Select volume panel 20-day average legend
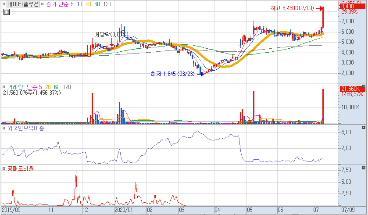The height and width of the screenshot is (215, 368). click(x=48, y=87)
